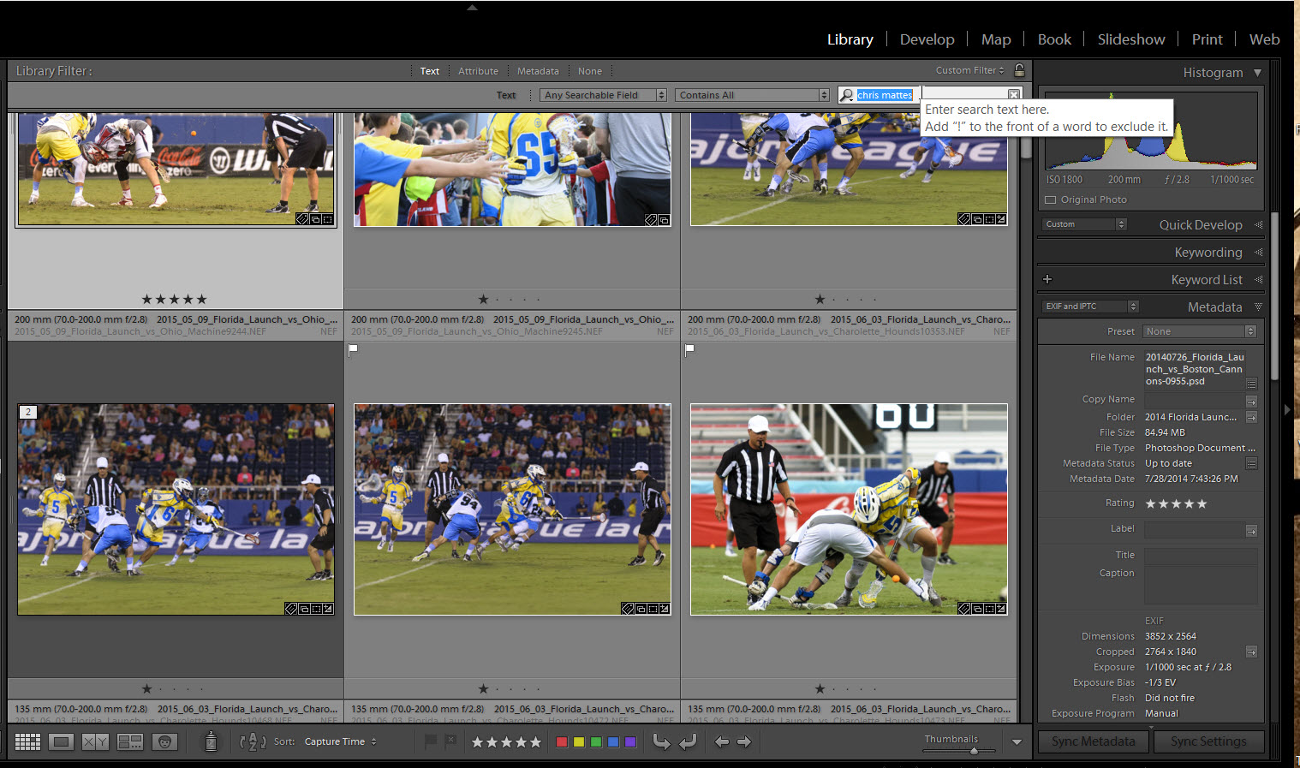Open the Any Searchable Field dropdown

coord(603,95)
